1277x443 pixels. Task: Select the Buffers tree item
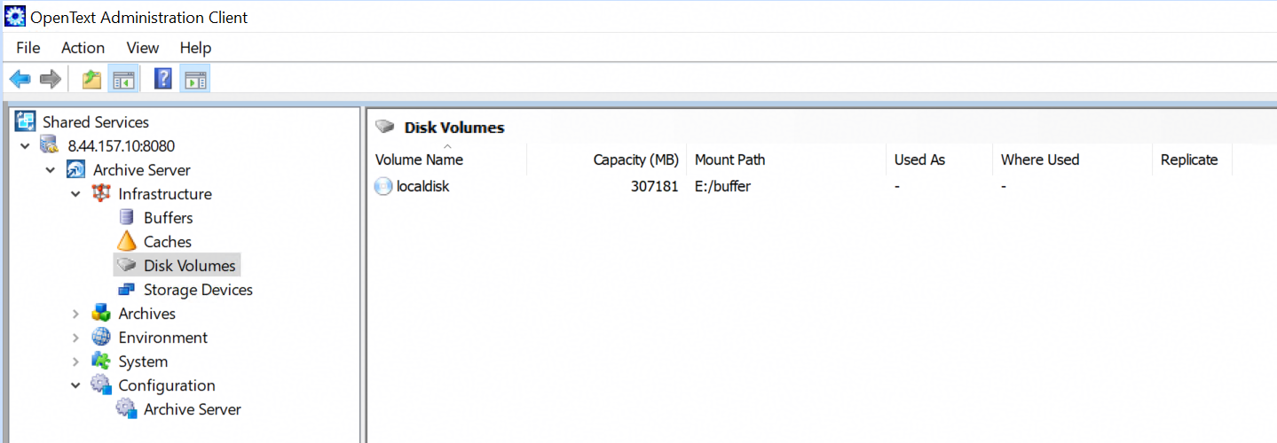click(x=168, y=218)
